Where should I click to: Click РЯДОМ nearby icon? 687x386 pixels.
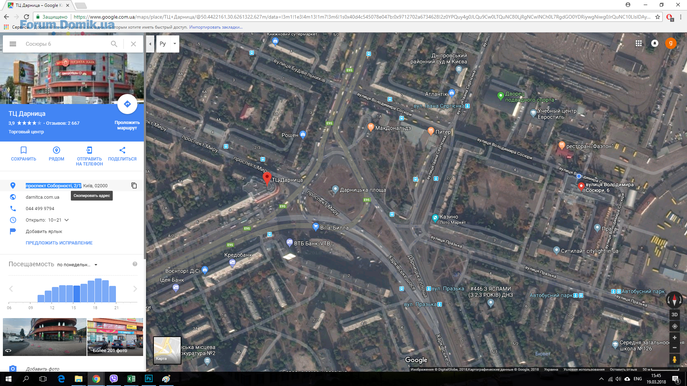click(57, 150)
